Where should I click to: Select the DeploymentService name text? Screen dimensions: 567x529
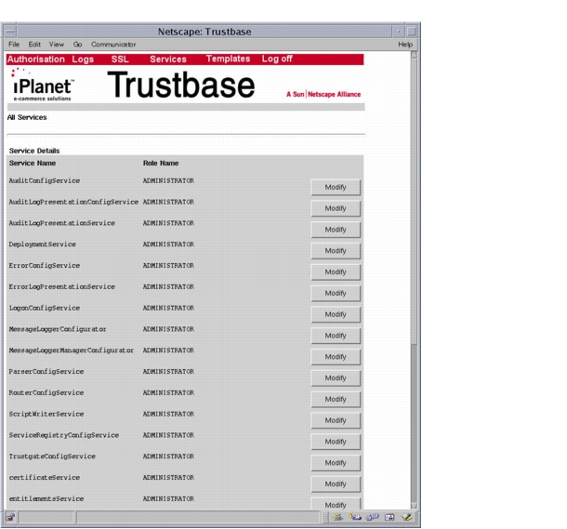pyautogui.click(x=43, y=245)
